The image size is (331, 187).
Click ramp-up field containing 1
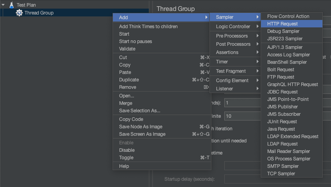243,103
